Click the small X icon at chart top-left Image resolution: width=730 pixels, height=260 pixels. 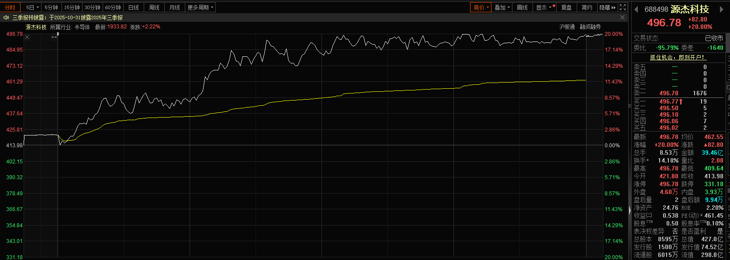coord(27,37)
